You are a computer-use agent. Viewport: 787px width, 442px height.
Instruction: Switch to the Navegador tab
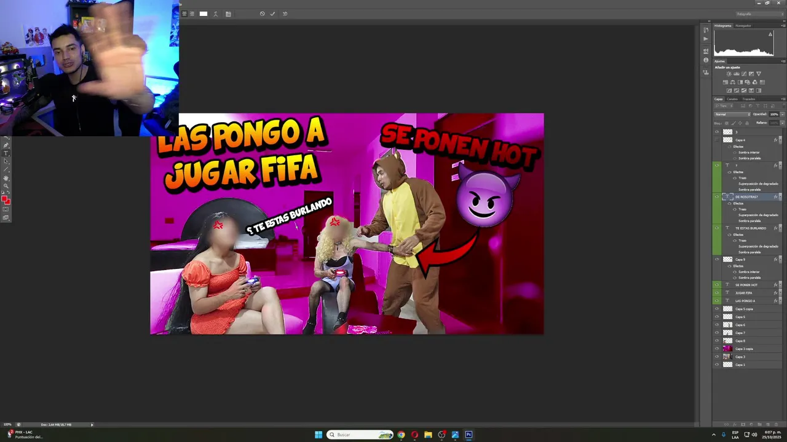point(743,26)
